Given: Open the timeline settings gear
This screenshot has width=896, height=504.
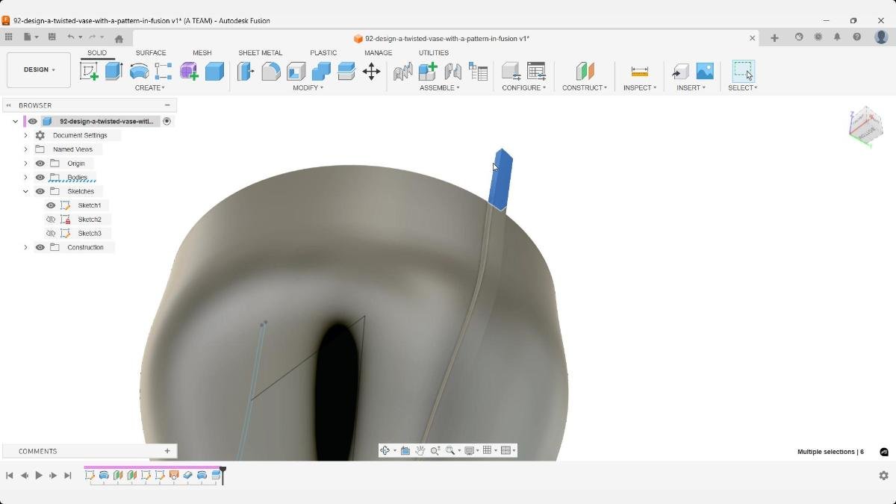Looking at the screenshot, I should pyautogui.click(x=883, y=476).
